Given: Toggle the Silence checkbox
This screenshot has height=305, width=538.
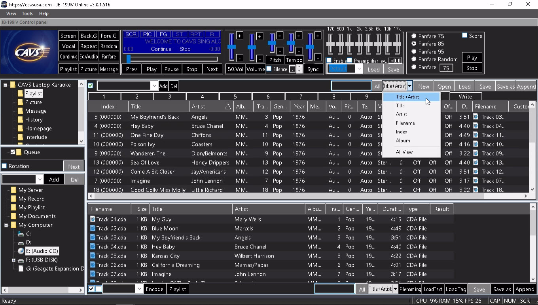Looking at the screenshot, I should coord(269,69).
